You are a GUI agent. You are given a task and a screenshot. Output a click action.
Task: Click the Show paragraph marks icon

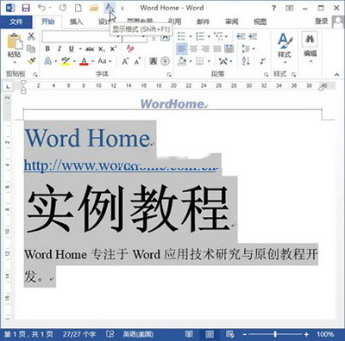click(x=262, y=61)
